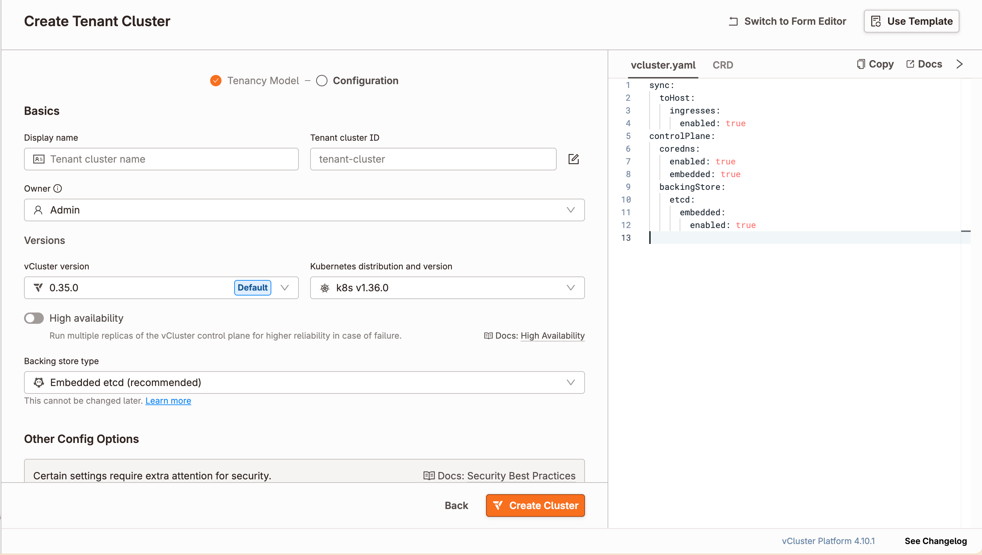This screenshot has height=555, width=982.
Task: Open the Owner dropdown showing Admin
Action: [x=304, y=210]
